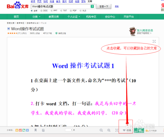Click the 加入阅读会员 link
The image size is (164, 137).
point(145,30)
